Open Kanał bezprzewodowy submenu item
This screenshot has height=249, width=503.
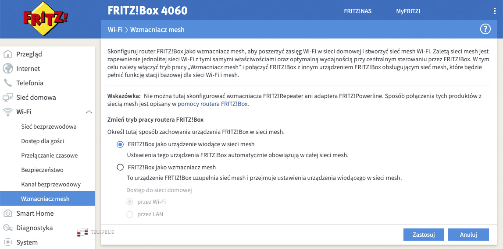point(51,185)
